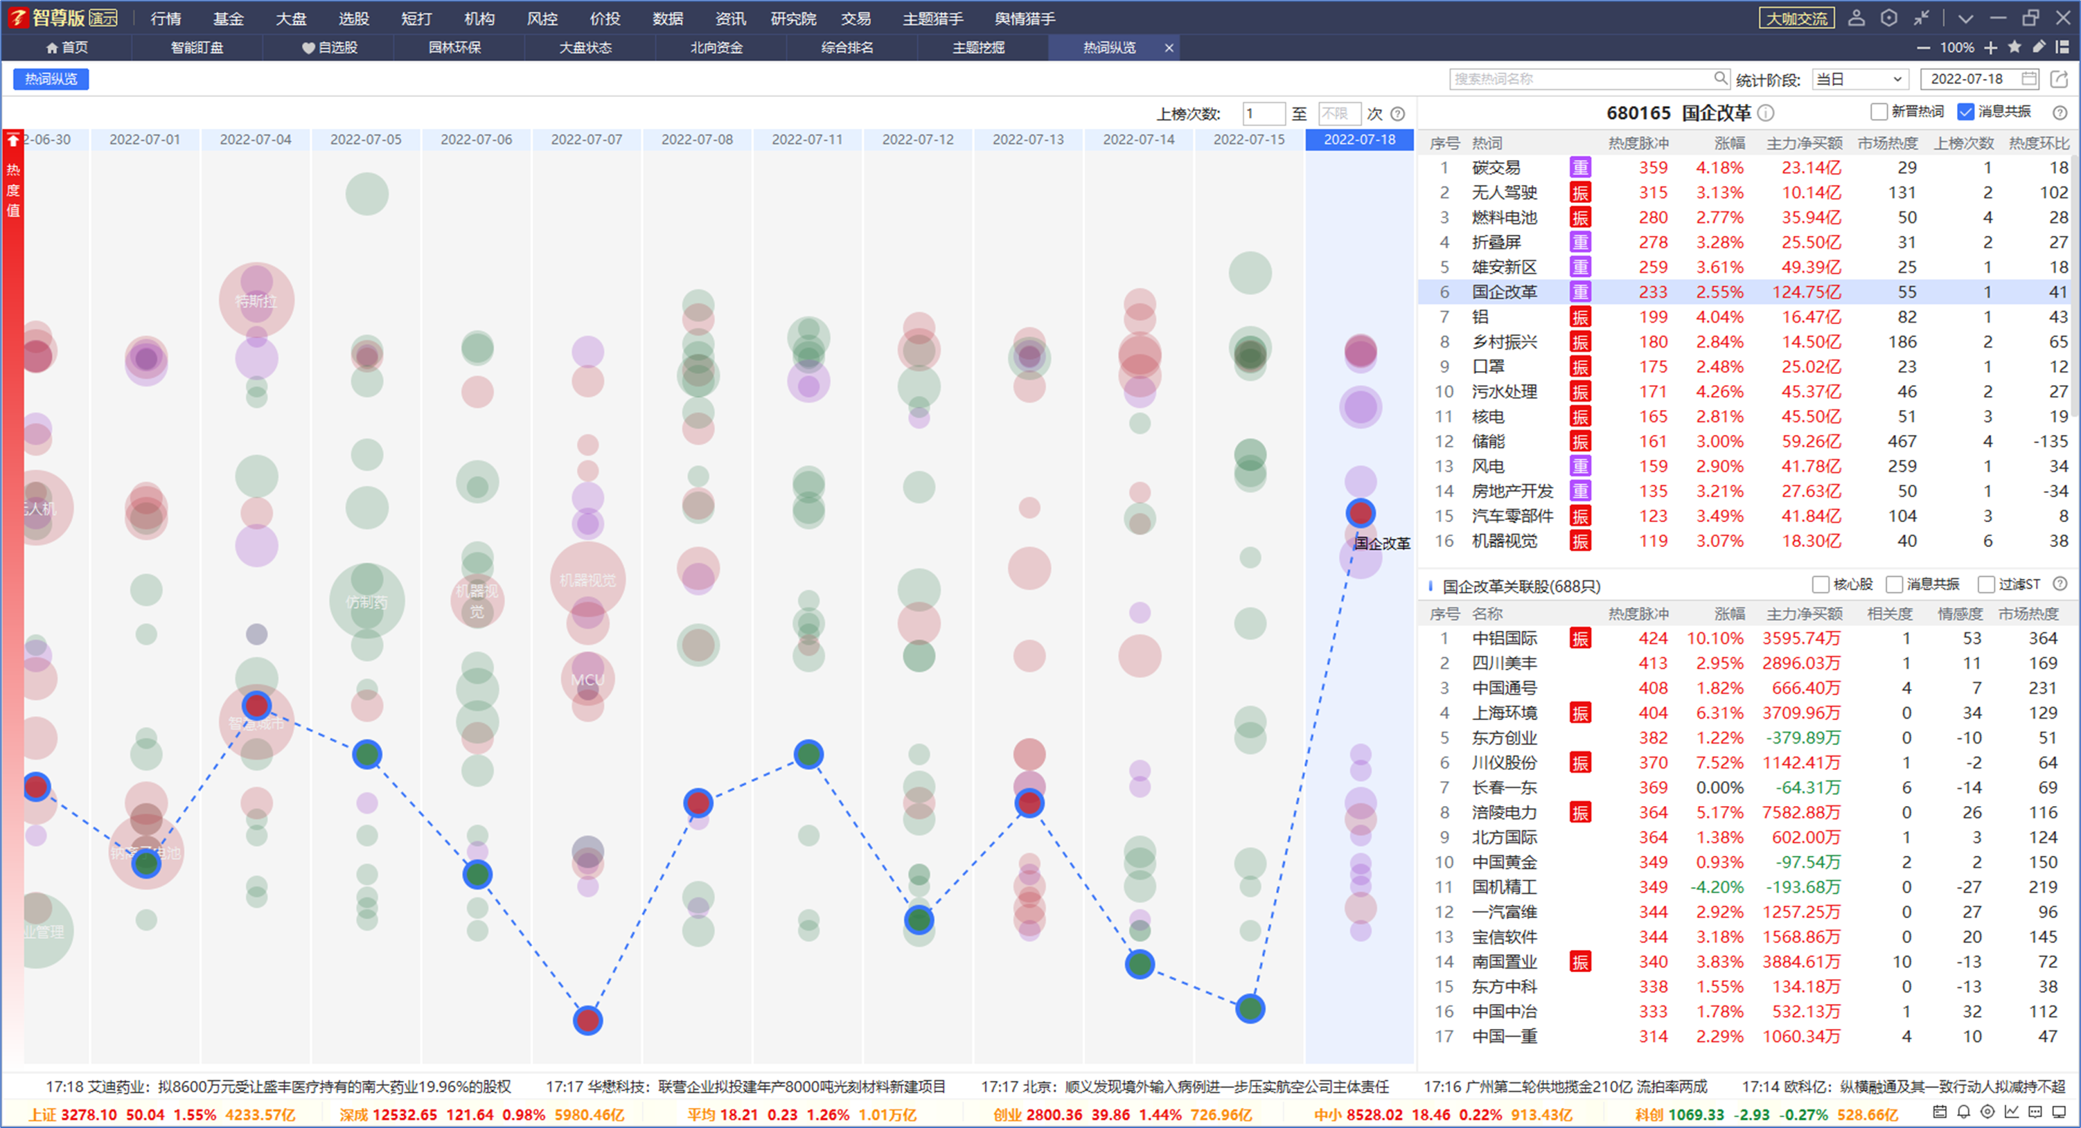Toggle the sidebar layout icon
2081x1128 pixels.
click(2062, 47)
